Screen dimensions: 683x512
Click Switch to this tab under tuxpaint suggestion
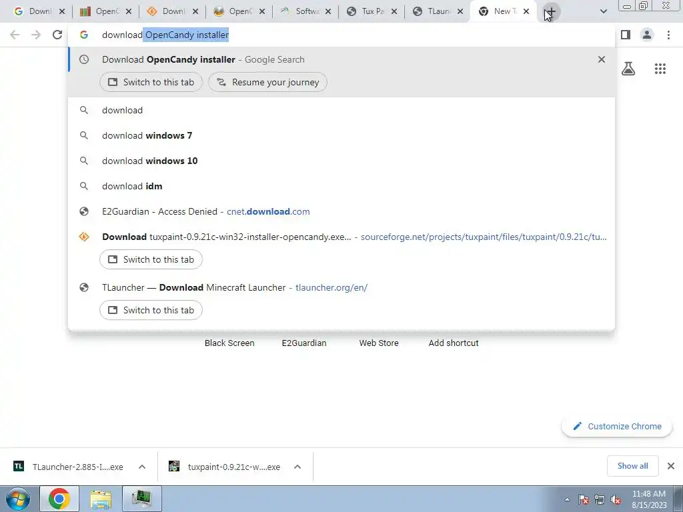pyautogui.click(x=151, y=259)
